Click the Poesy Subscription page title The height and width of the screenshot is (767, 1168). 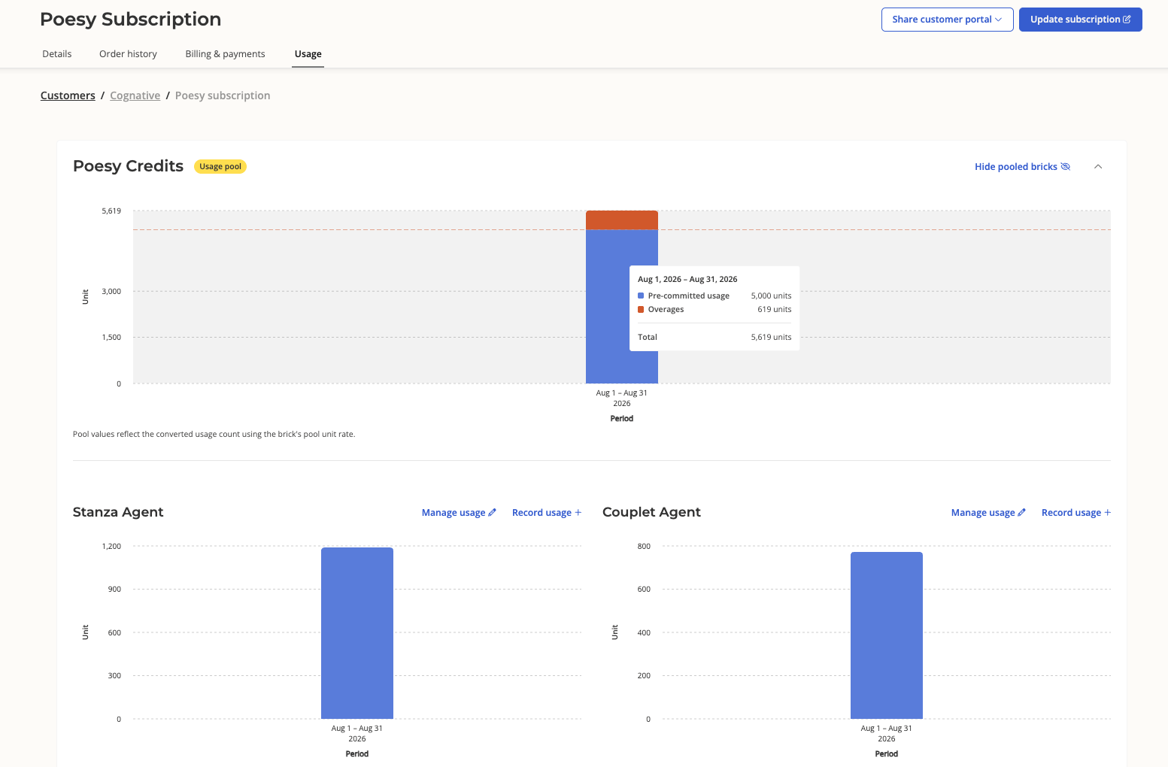pos(130,20)
